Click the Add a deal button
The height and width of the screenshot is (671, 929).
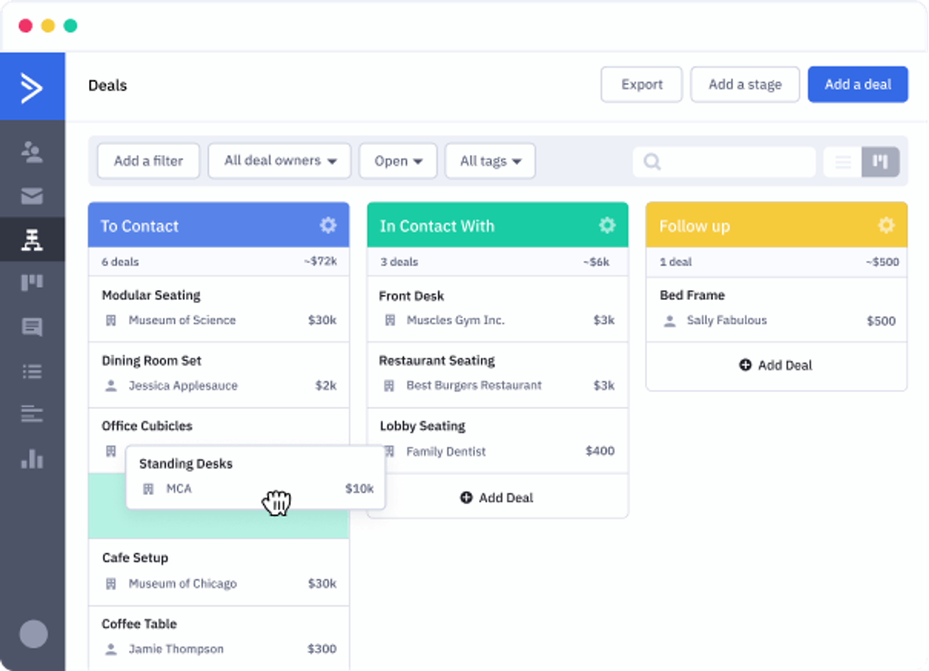858,85
